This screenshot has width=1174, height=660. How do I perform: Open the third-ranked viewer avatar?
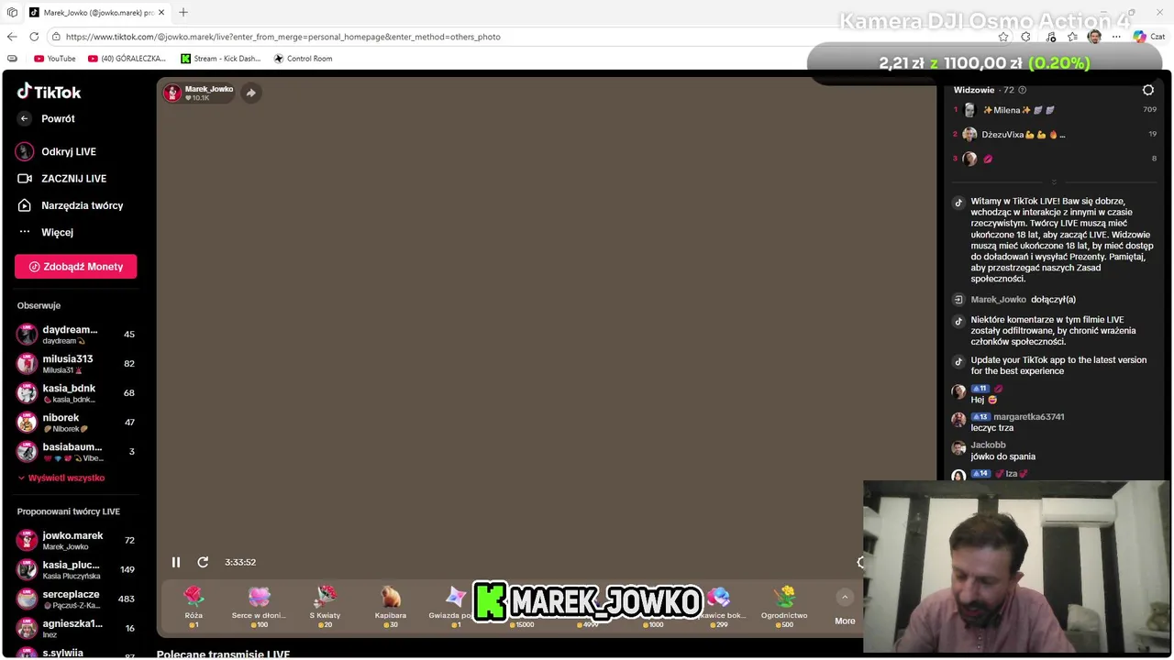(969, 159)
